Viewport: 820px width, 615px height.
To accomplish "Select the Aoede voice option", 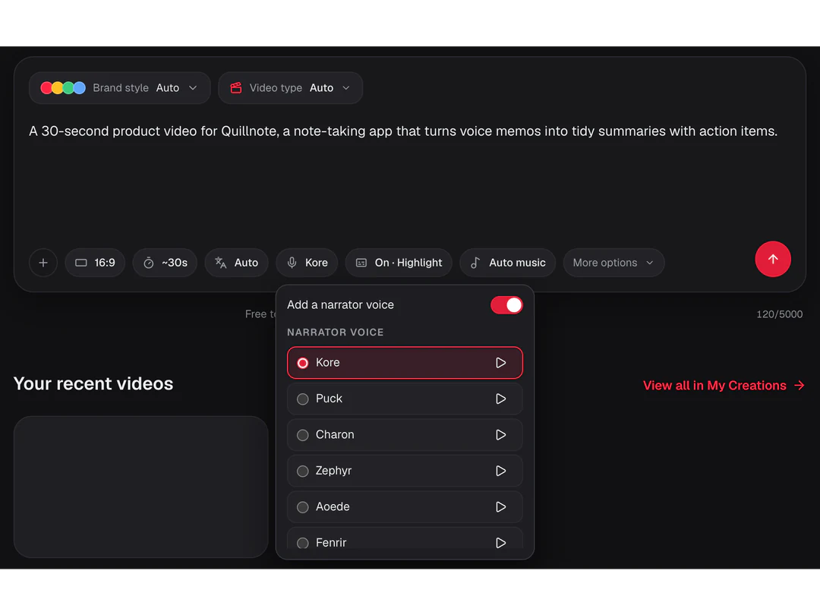I will [405, 507].
